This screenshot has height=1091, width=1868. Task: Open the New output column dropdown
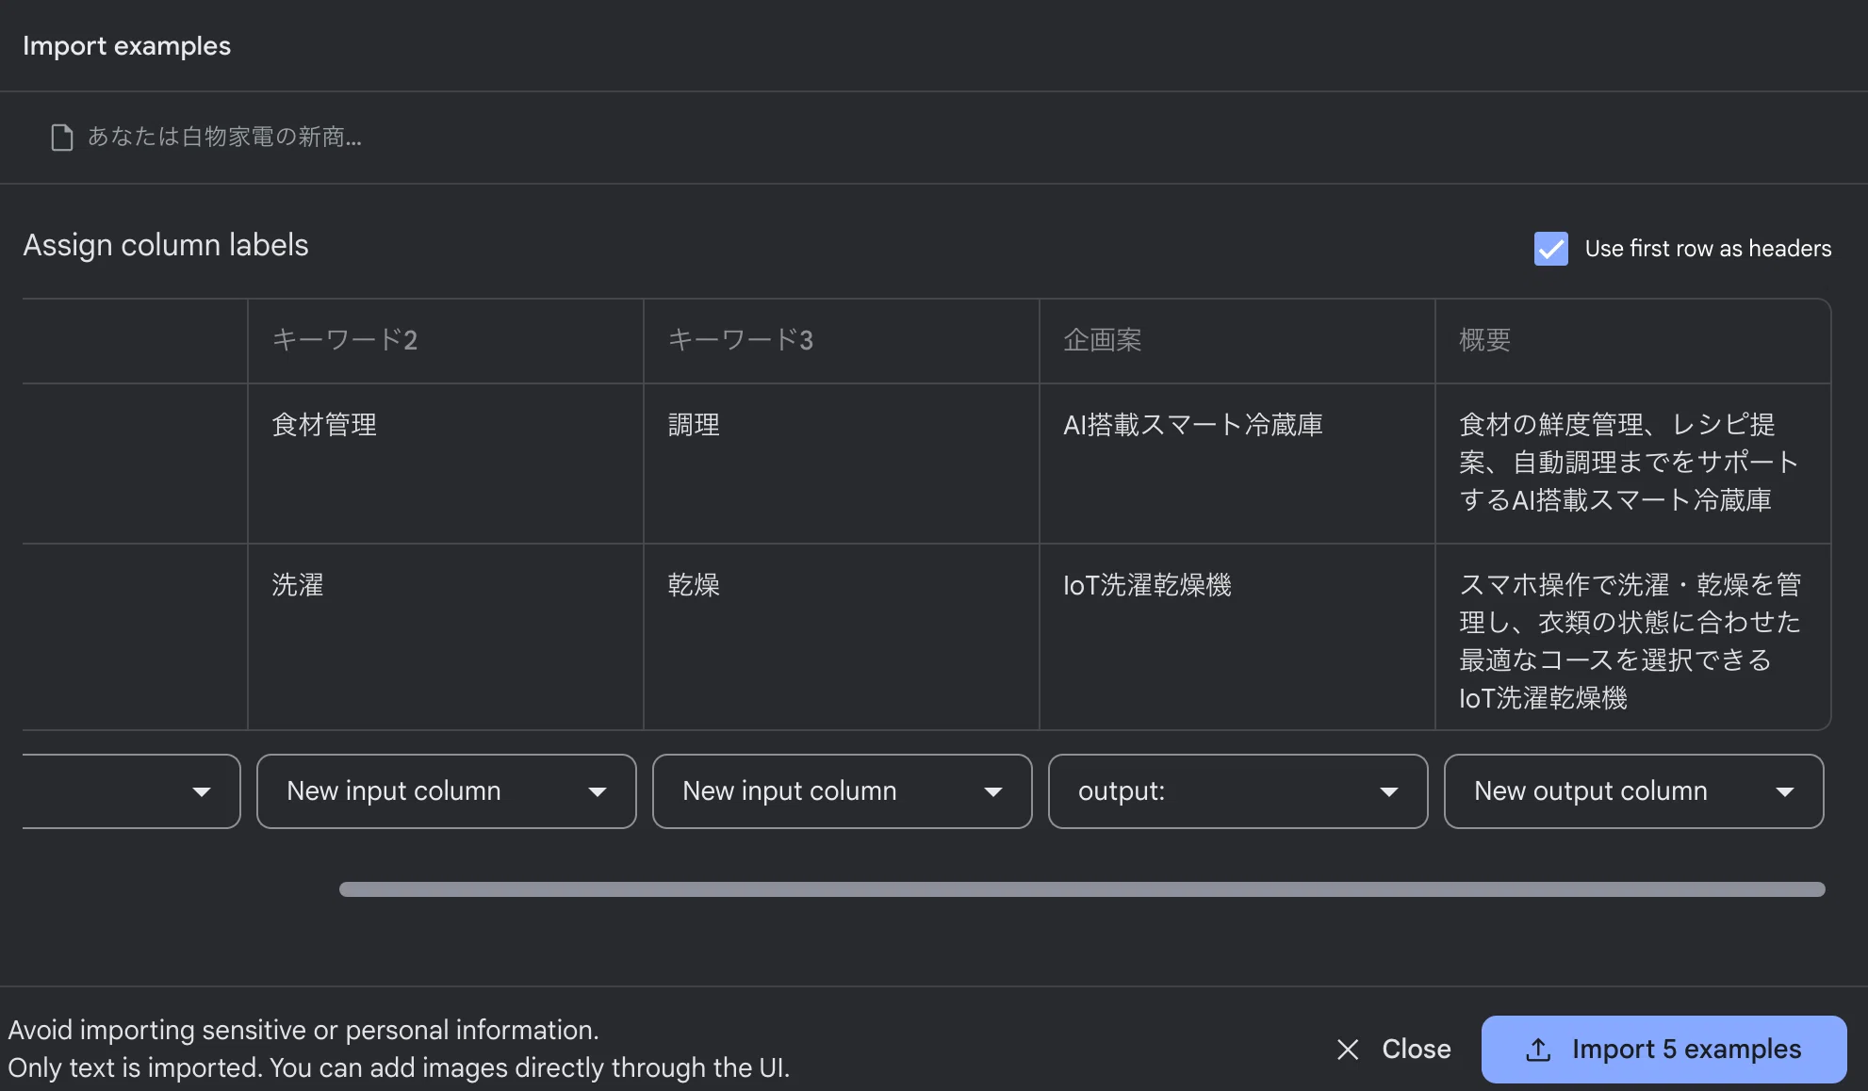click(x=1634, y=791)
